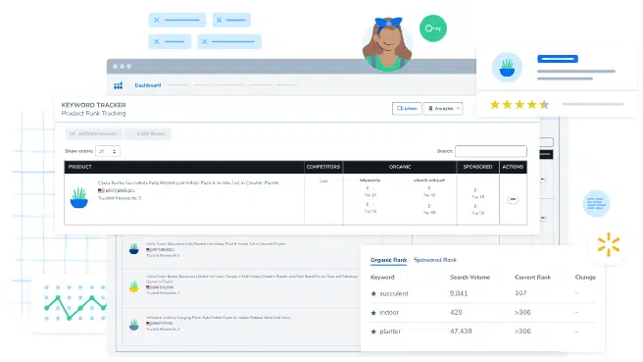Image resolution: width=643 pixels, height=362 pixels.
Task: Click Add in the Competitors column
Action: pyautogui.click(x=323, y=181)
